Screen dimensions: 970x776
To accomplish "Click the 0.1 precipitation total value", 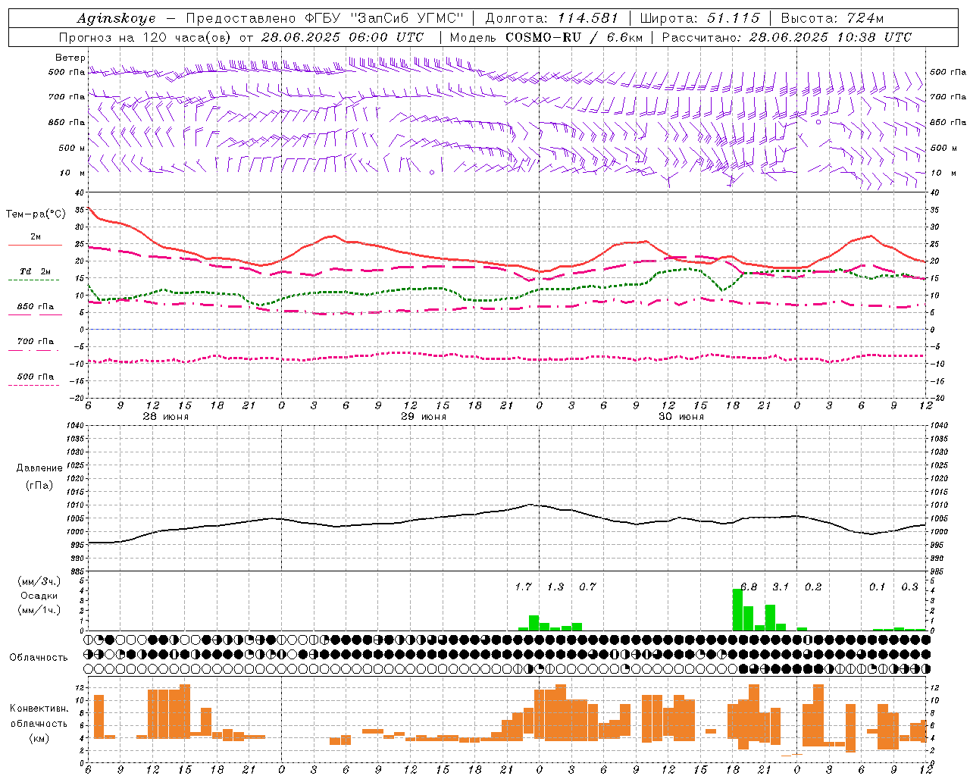I will tap(877, 587).
